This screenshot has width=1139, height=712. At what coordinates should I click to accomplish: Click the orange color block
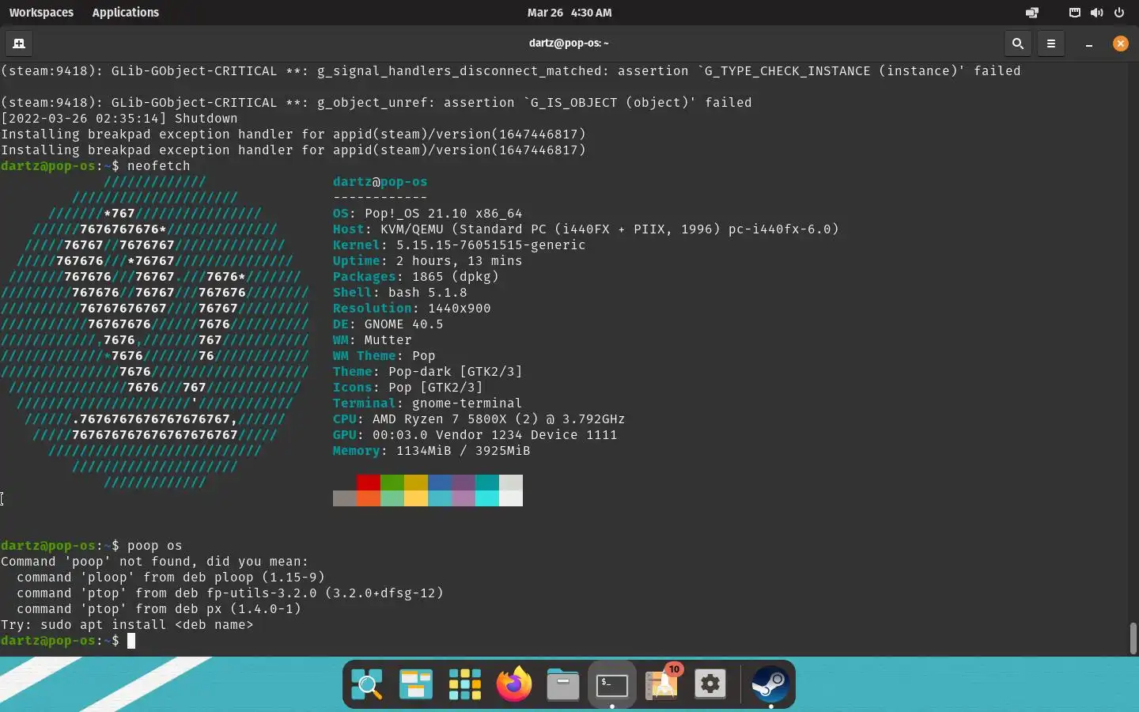point(369,498)
